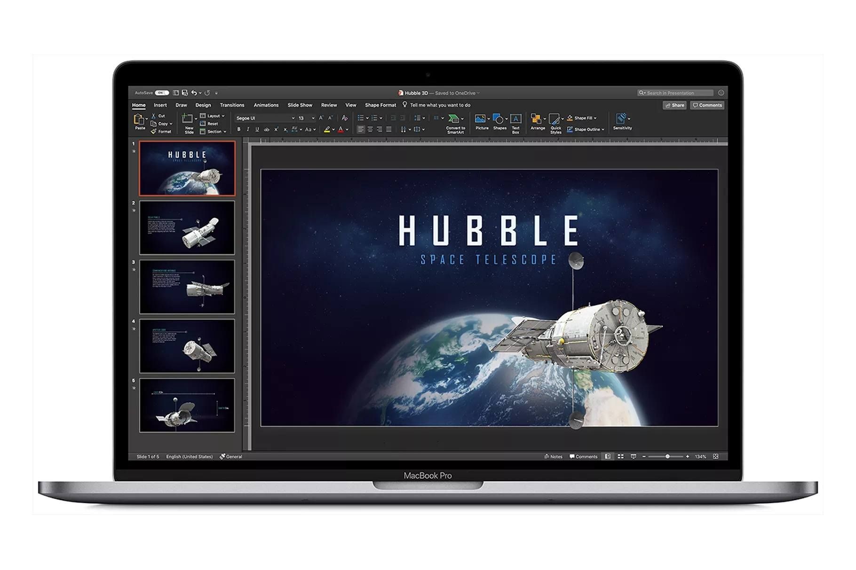This screenshot has width=856, height=570.
Task: Insert a Picture from the ribbon
Action: [480, 118]
